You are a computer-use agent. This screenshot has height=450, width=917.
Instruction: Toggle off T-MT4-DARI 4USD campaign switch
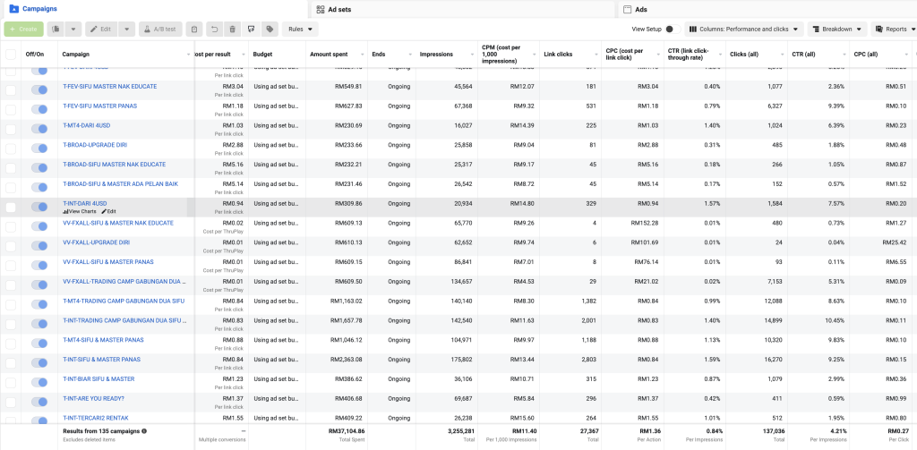[x=39, y=129]
